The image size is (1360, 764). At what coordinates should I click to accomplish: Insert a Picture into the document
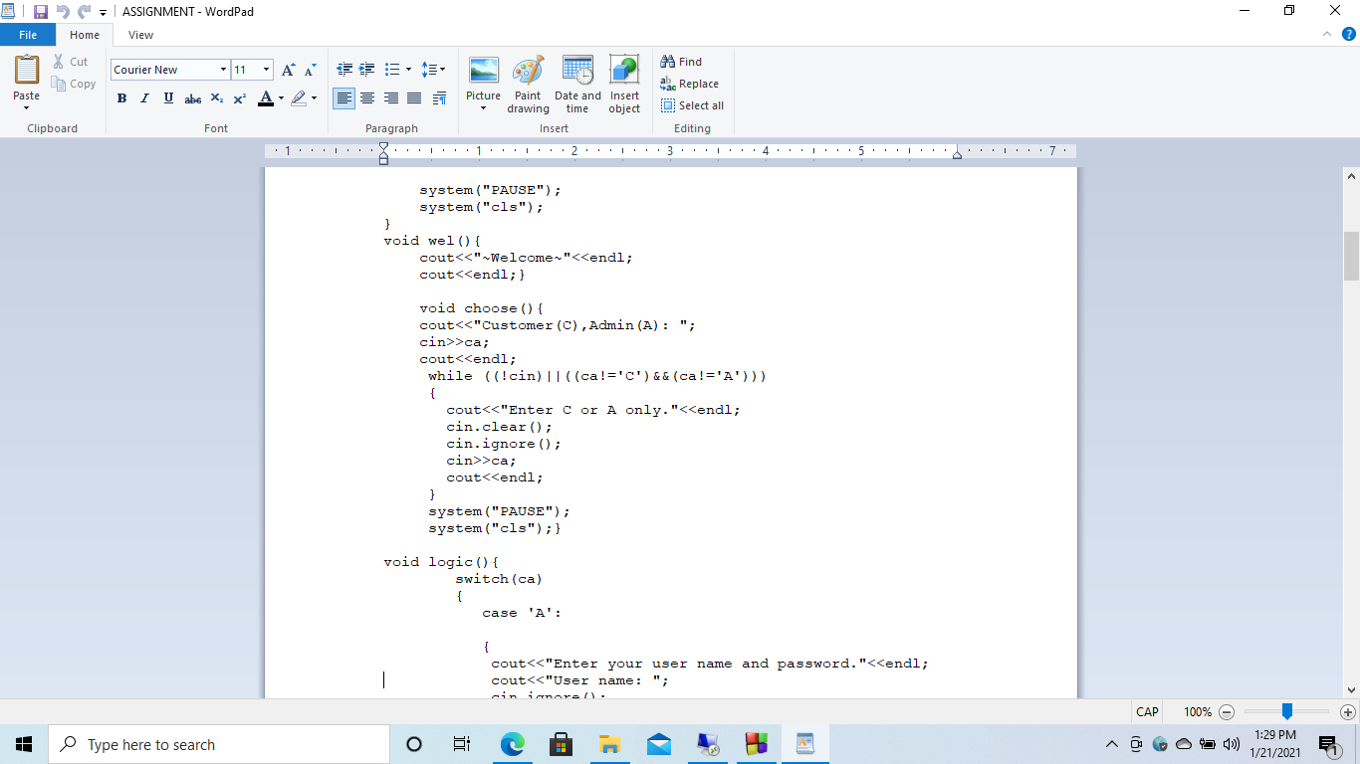483,85
